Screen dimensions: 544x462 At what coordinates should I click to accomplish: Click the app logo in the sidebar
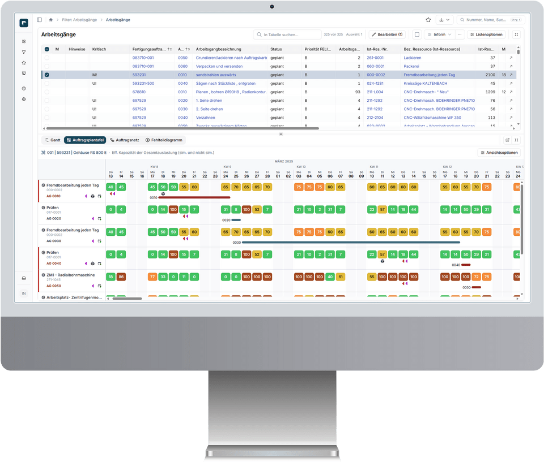coord(24,23)
